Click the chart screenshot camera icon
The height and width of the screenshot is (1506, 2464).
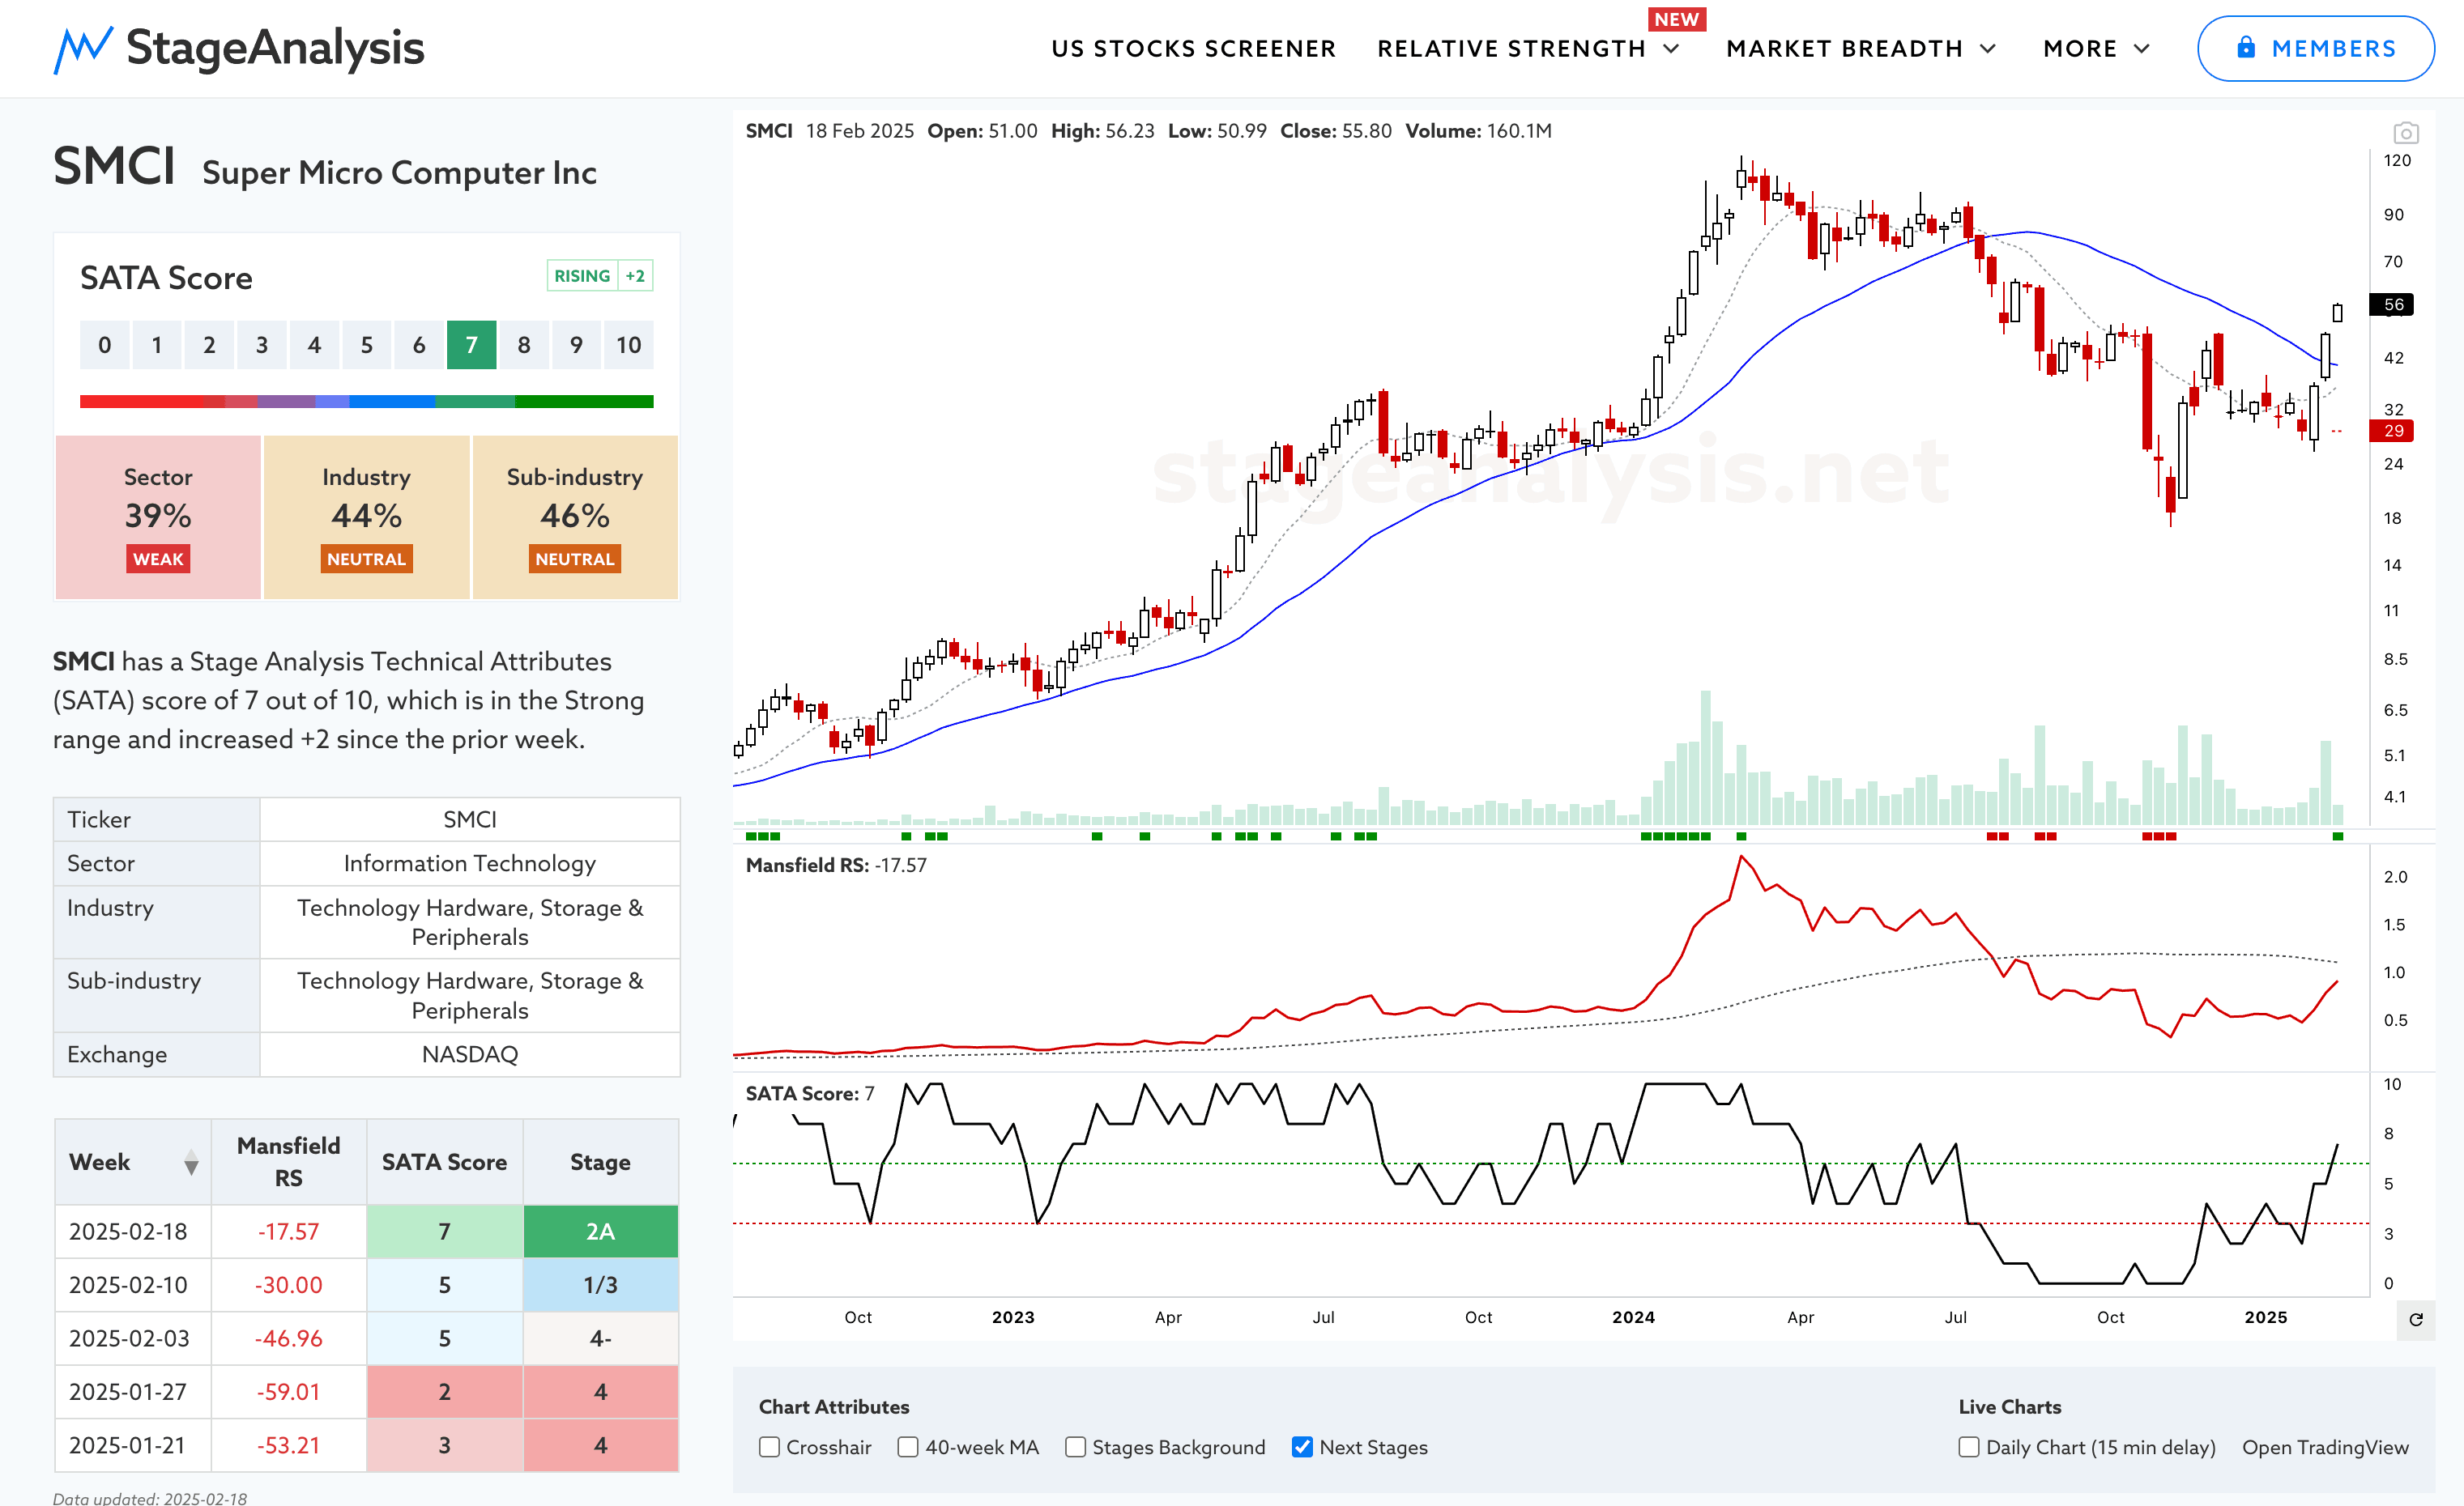tap(2405, 133)
